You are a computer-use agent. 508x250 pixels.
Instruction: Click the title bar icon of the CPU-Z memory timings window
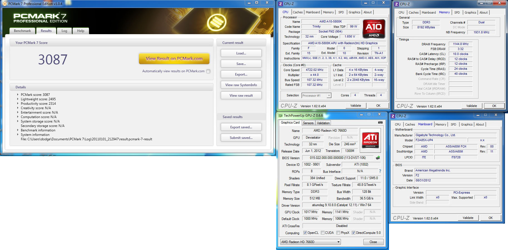397,4
